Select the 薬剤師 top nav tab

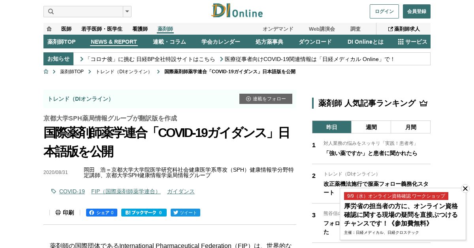tap(165, 29)
